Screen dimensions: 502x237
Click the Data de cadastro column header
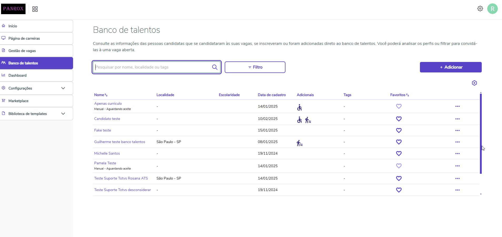pyautogui.click(x=272, y=95)
